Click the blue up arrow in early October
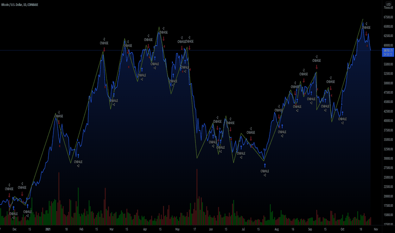The width and height of the screenshot is (395, 233). pyautogui.click(x=342, y=114)
